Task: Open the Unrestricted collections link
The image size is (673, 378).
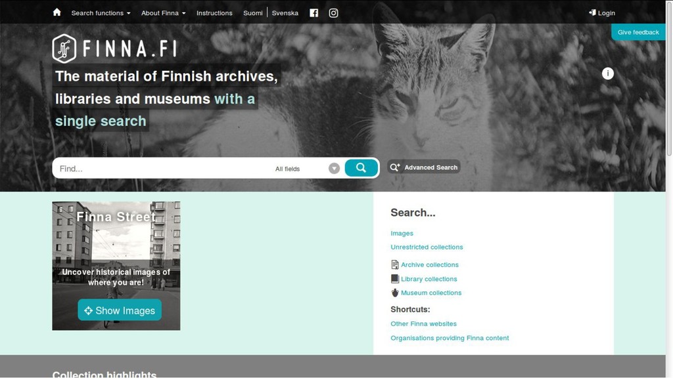Action: pyautogui.click(x=427, y=247)
